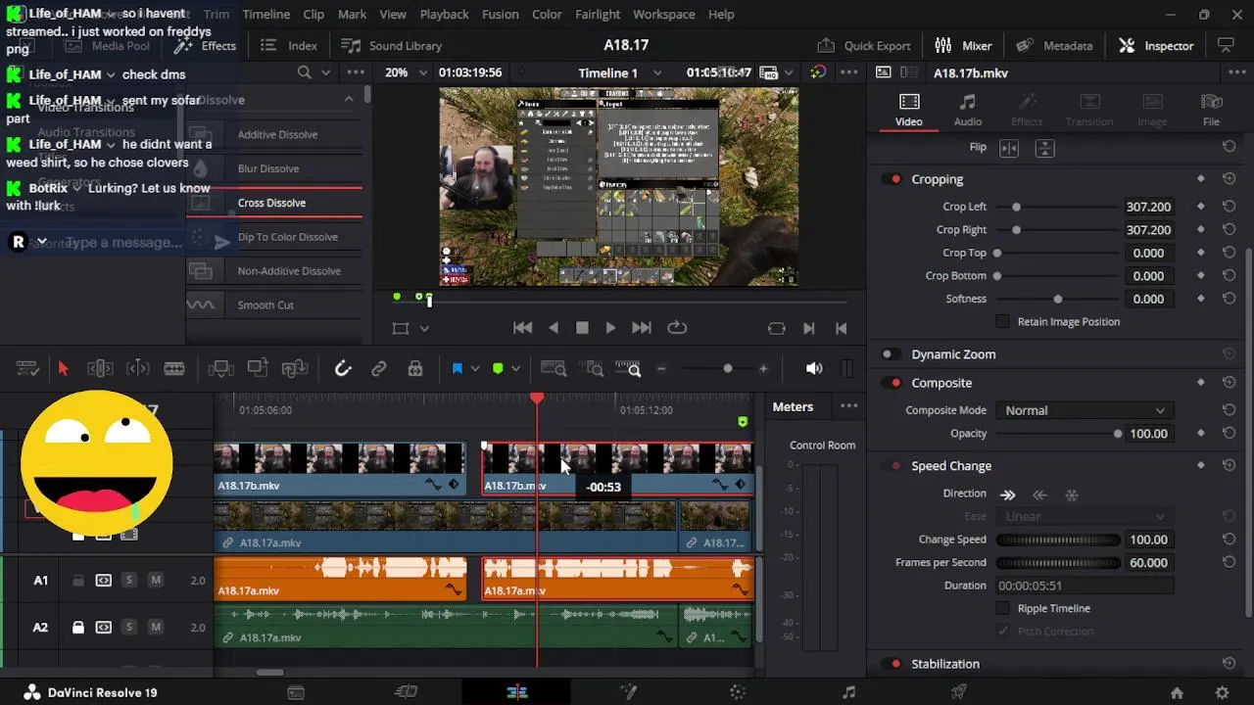Play in reverse in viewer
This screenshot has height=705, width=1254.
tap(554, 328)
